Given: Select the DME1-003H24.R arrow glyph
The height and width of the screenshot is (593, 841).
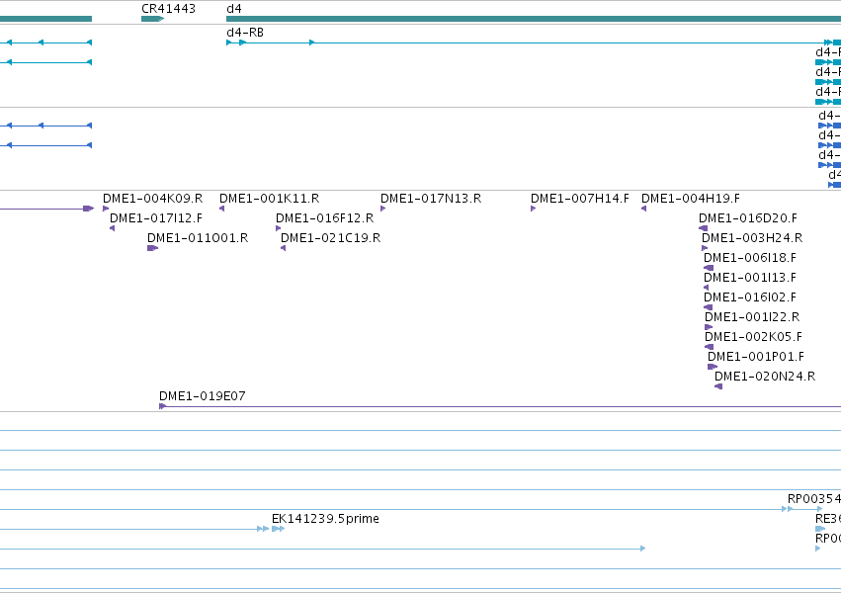Looking at the screenshot, I should point(705,248).
